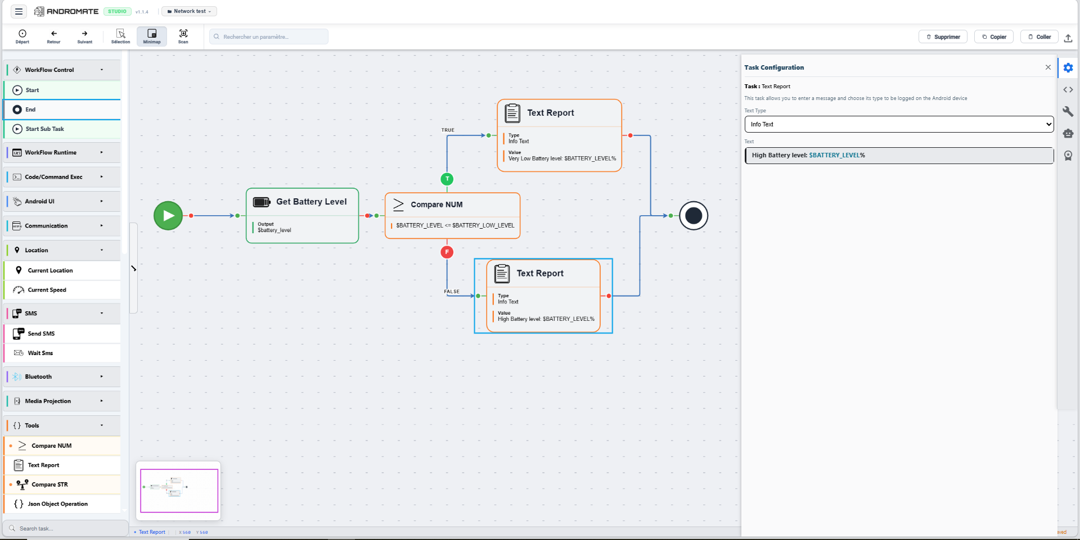The width and height of the screenshot is (1080, 540).
Task: Click the Coller button
Action: click(x=1039, y=37)
